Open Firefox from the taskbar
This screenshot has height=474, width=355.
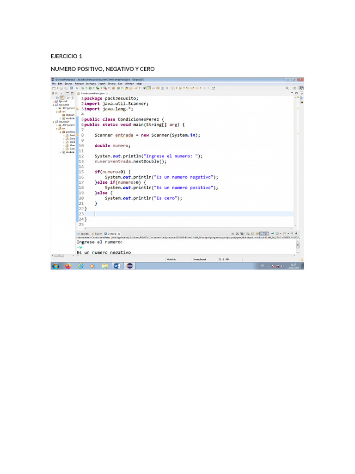(x=68, y=266)
